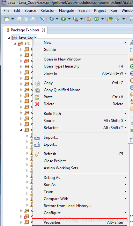This screenshot has width=133, height=226.
Task: Open the Navigate menu in menu bar
Action: coord(66,11)
